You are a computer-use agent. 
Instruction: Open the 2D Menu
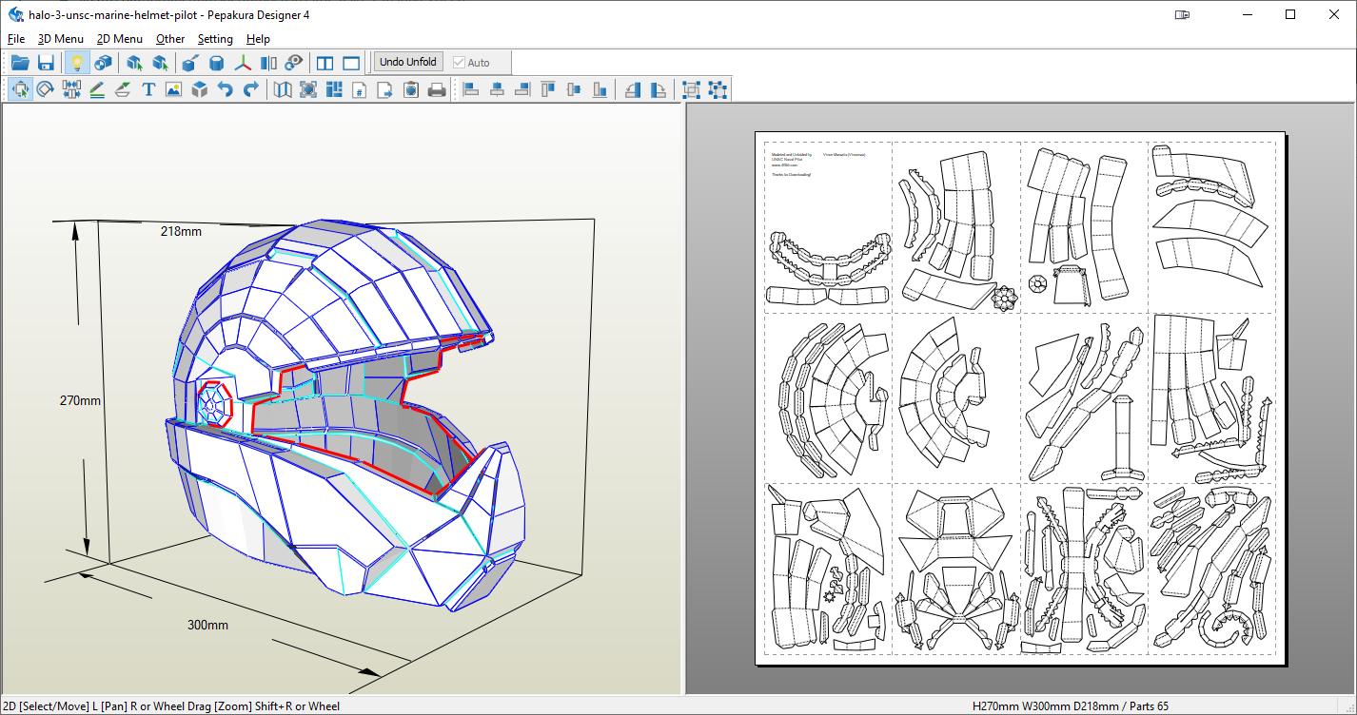[x=120, y=39]
